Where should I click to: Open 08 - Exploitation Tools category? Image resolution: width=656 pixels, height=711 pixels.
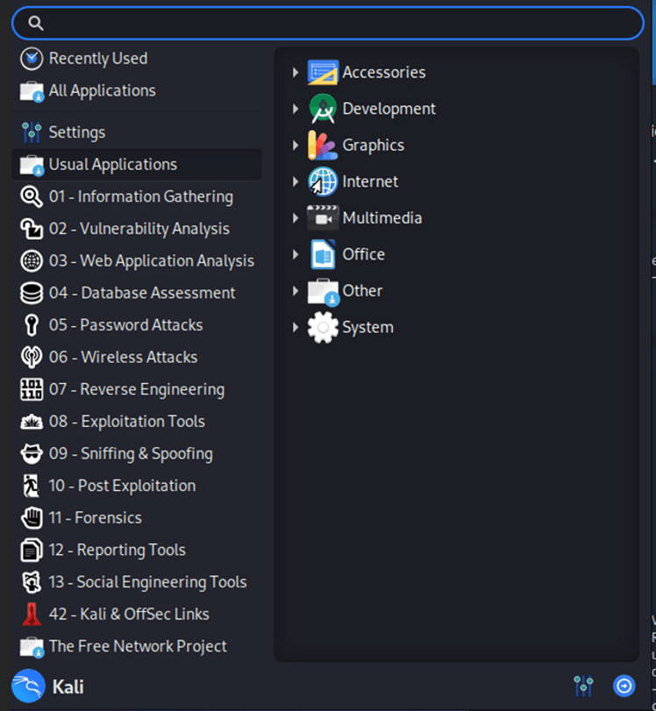[x=126, y=422]
